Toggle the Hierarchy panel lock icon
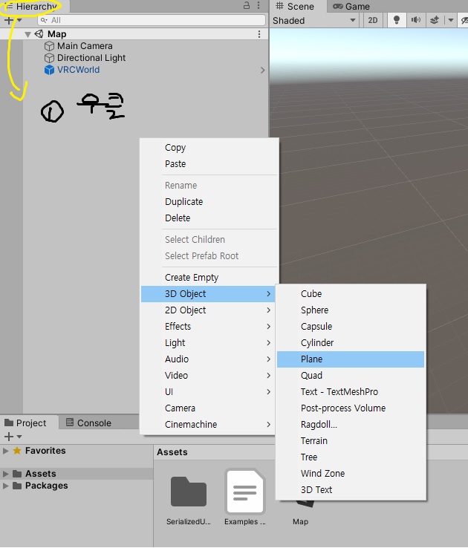468x548 pixels. pos(247,5)
